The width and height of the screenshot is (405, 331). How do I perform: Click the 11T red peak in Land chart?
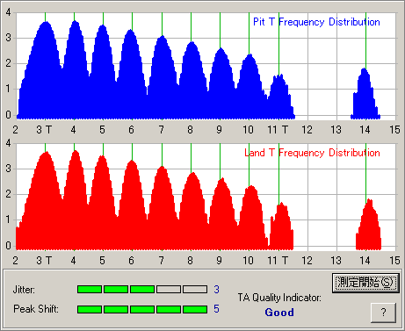(281, 226)
